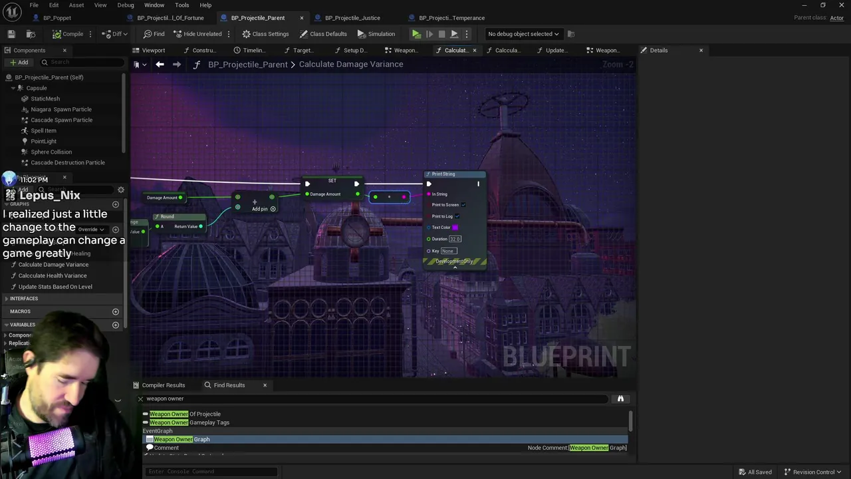The width and height of the screenshot is (851, 479).
Task: Compile the blueprint
Action: (68, 34)
